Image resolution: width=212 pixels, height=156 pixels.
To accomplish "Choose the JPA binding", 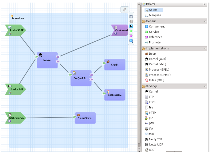I will click(x=149, y=129).
